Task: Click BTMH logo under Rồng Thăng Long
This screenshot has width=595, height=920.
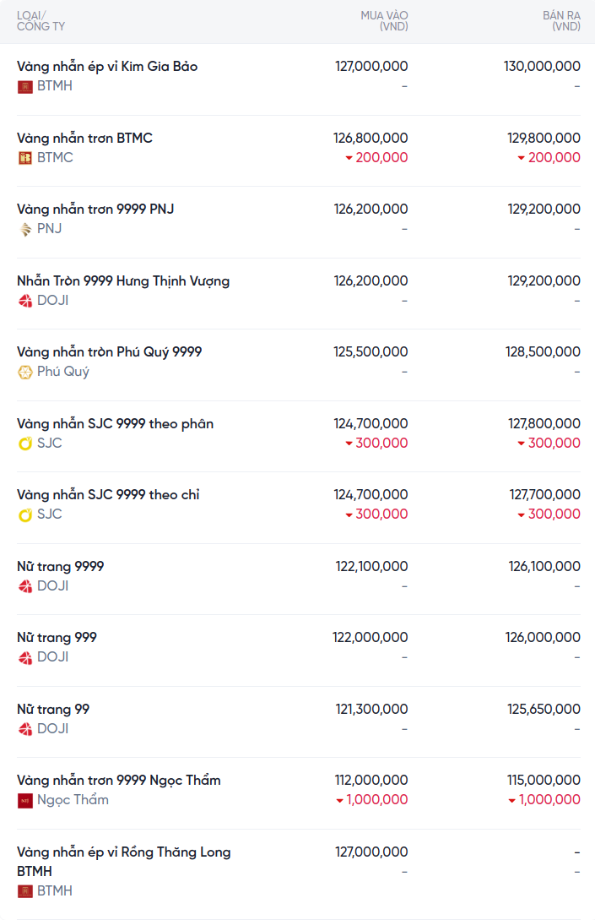Action: [x=25, y=891]
